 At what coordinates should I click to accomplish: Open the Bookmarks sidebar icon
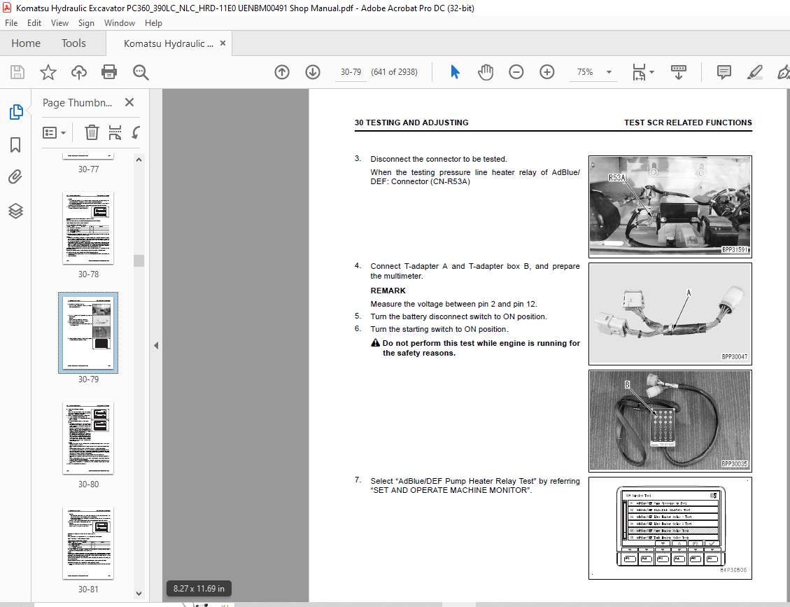(x=15, y=145)
